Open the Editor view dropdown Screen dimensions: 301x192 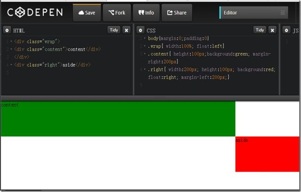point(254,12)
